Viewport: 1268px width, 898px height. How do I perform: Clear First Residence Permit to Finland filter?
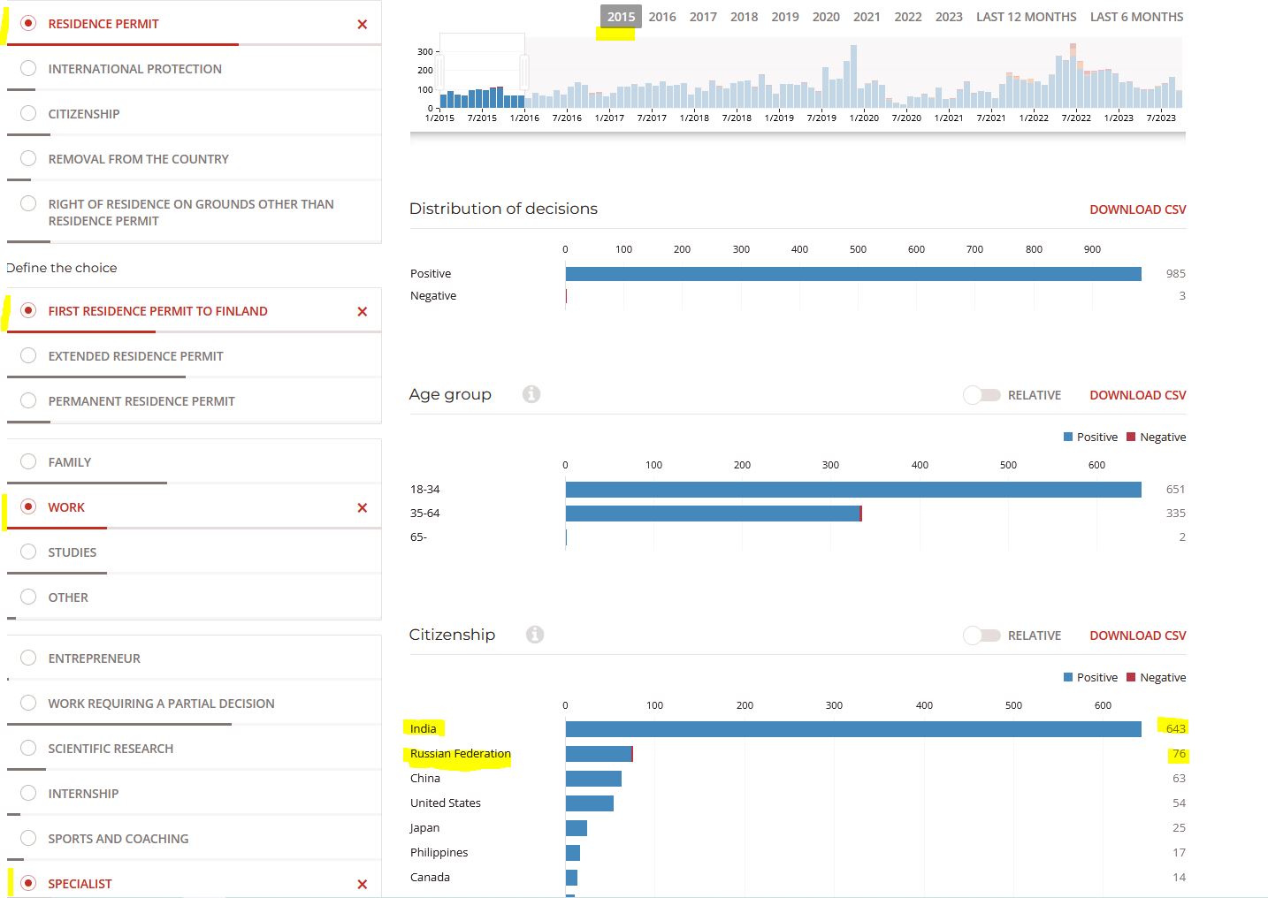pyautogui.click(x=362, y=312)
